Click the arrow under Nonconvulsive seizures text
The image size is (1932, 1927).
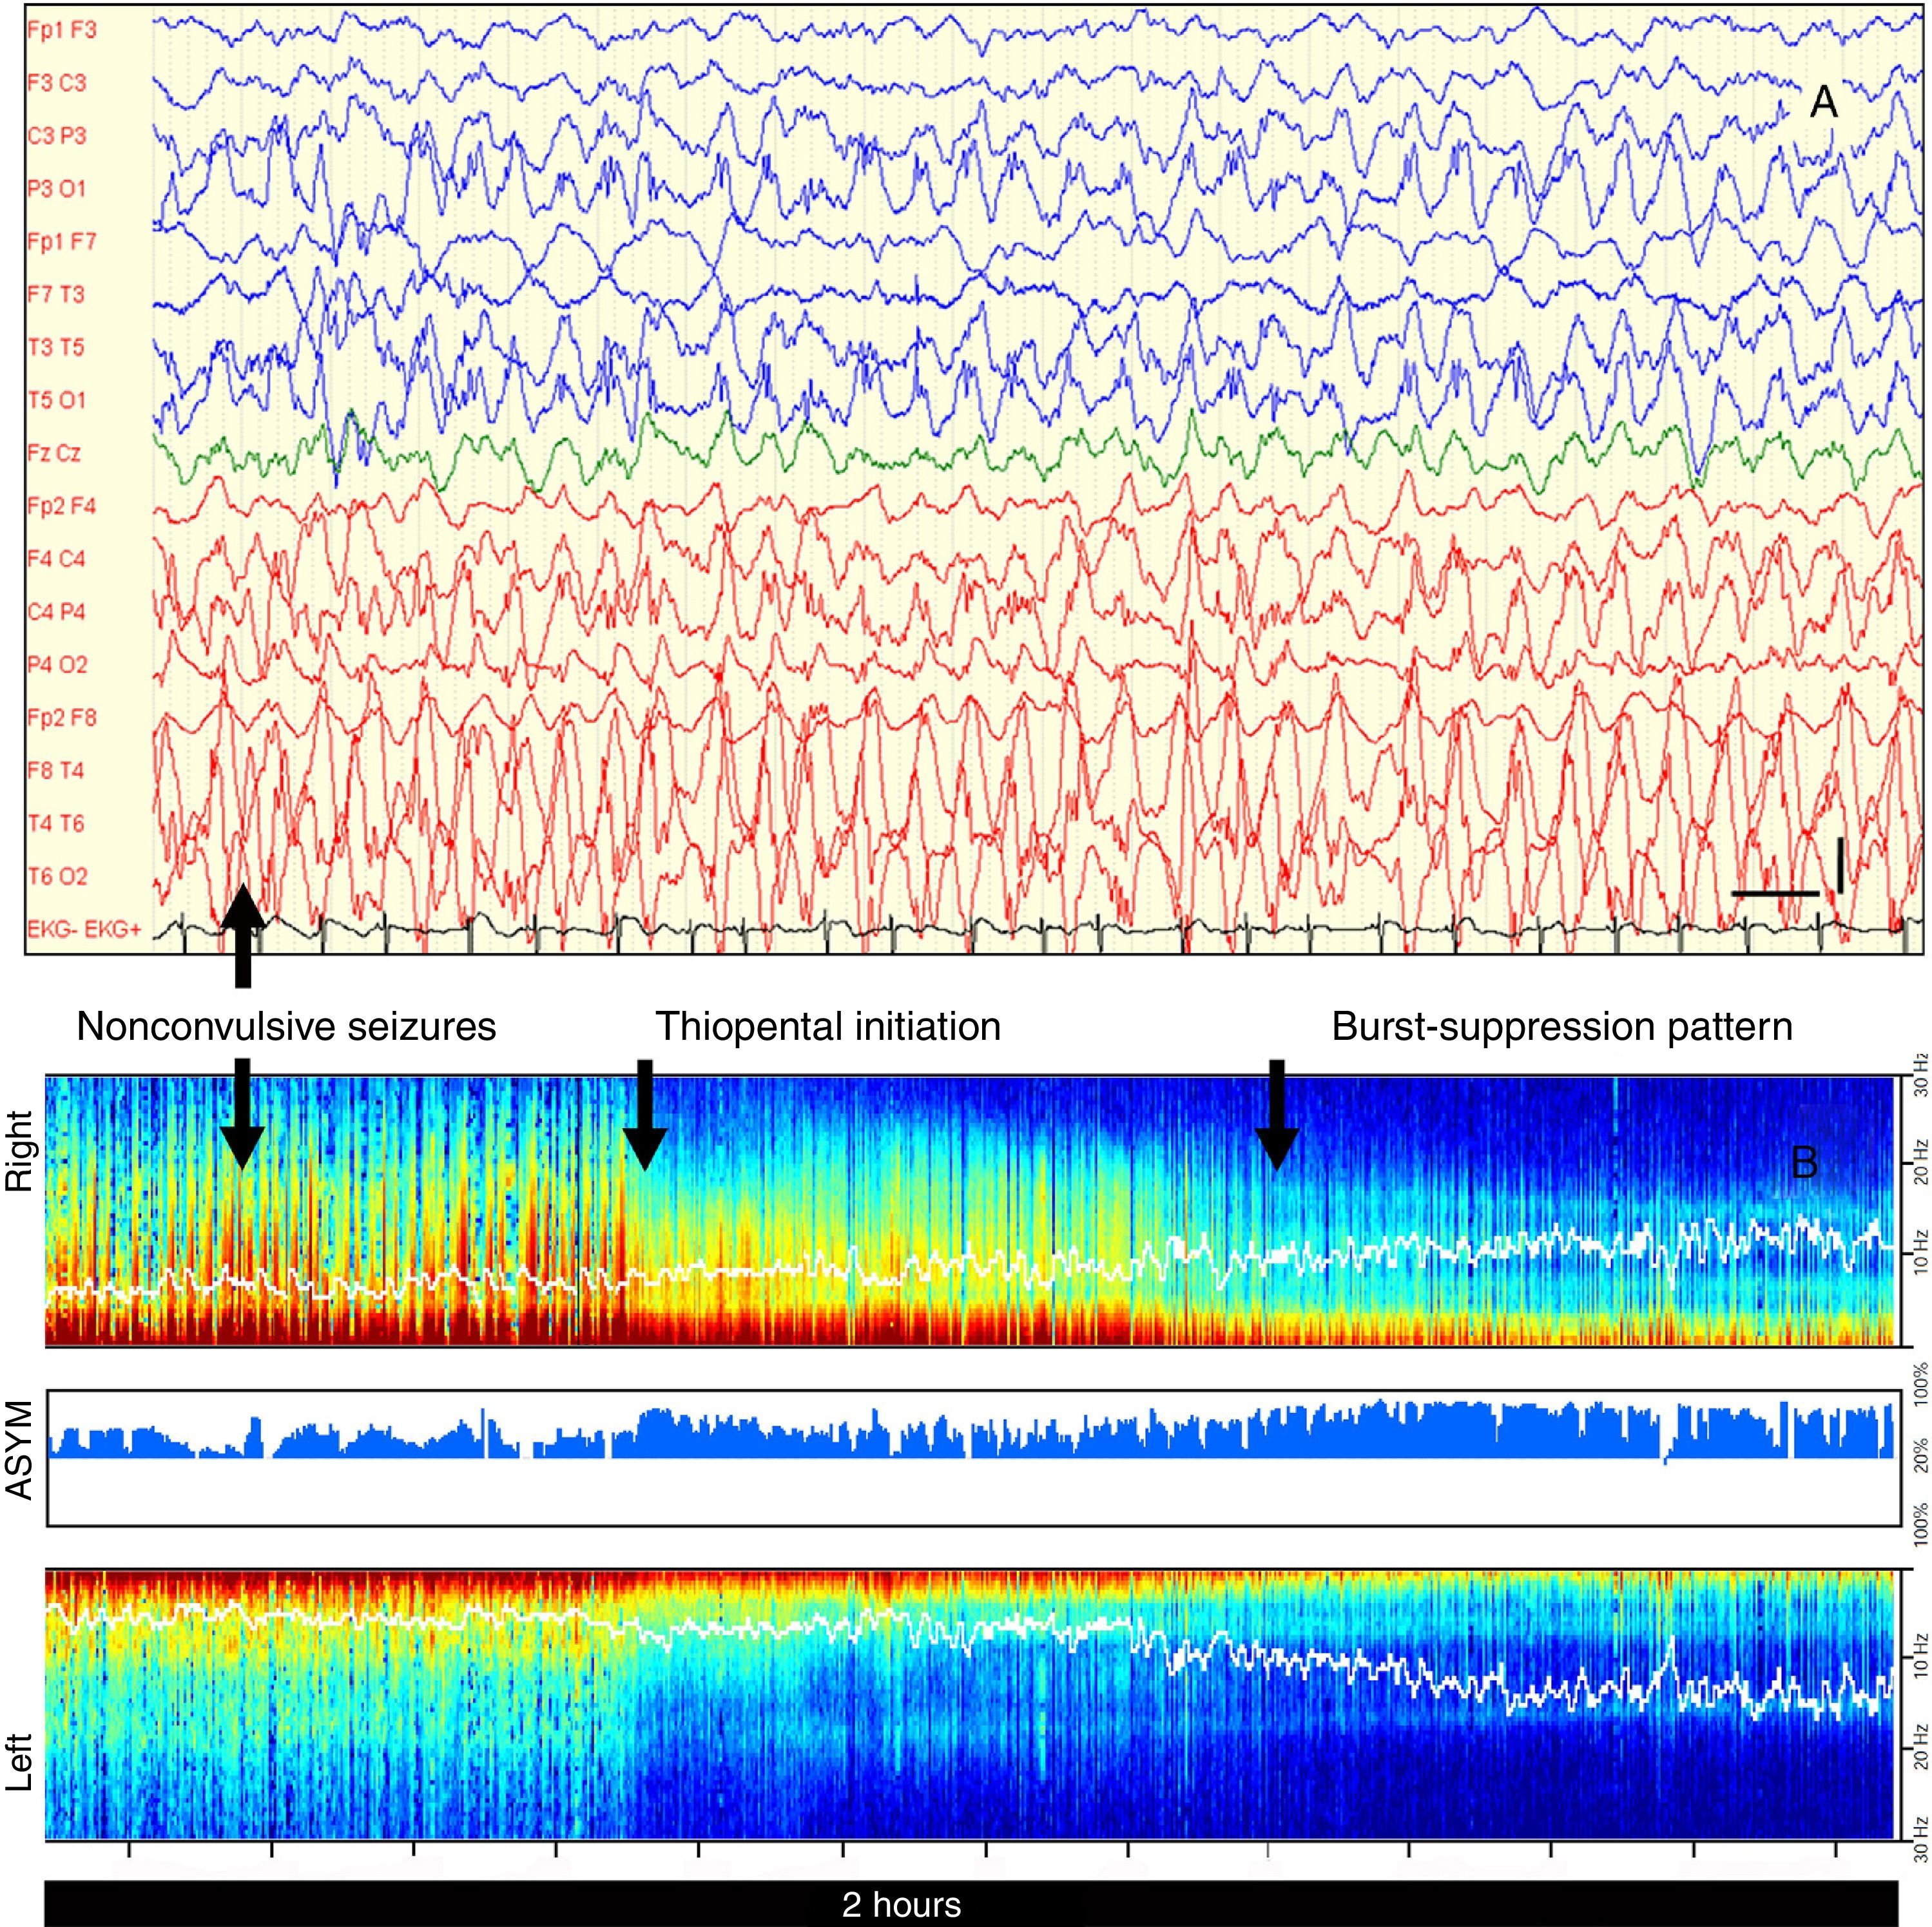tap(242, 1113)
